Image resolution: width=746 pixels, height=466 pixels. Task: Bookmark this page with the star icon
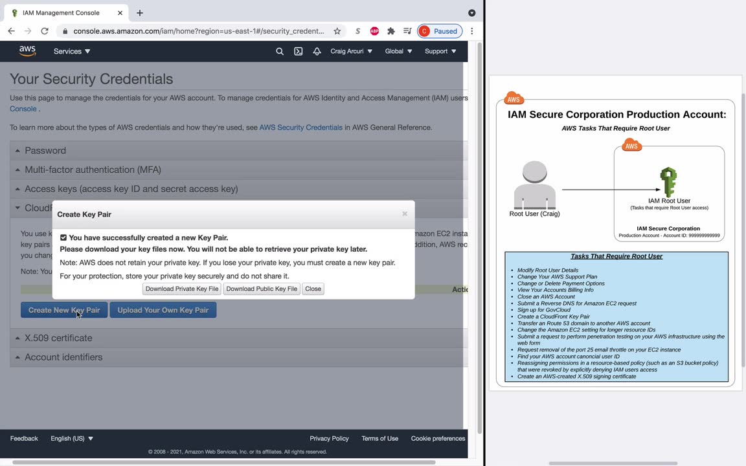tap(337, 31)
